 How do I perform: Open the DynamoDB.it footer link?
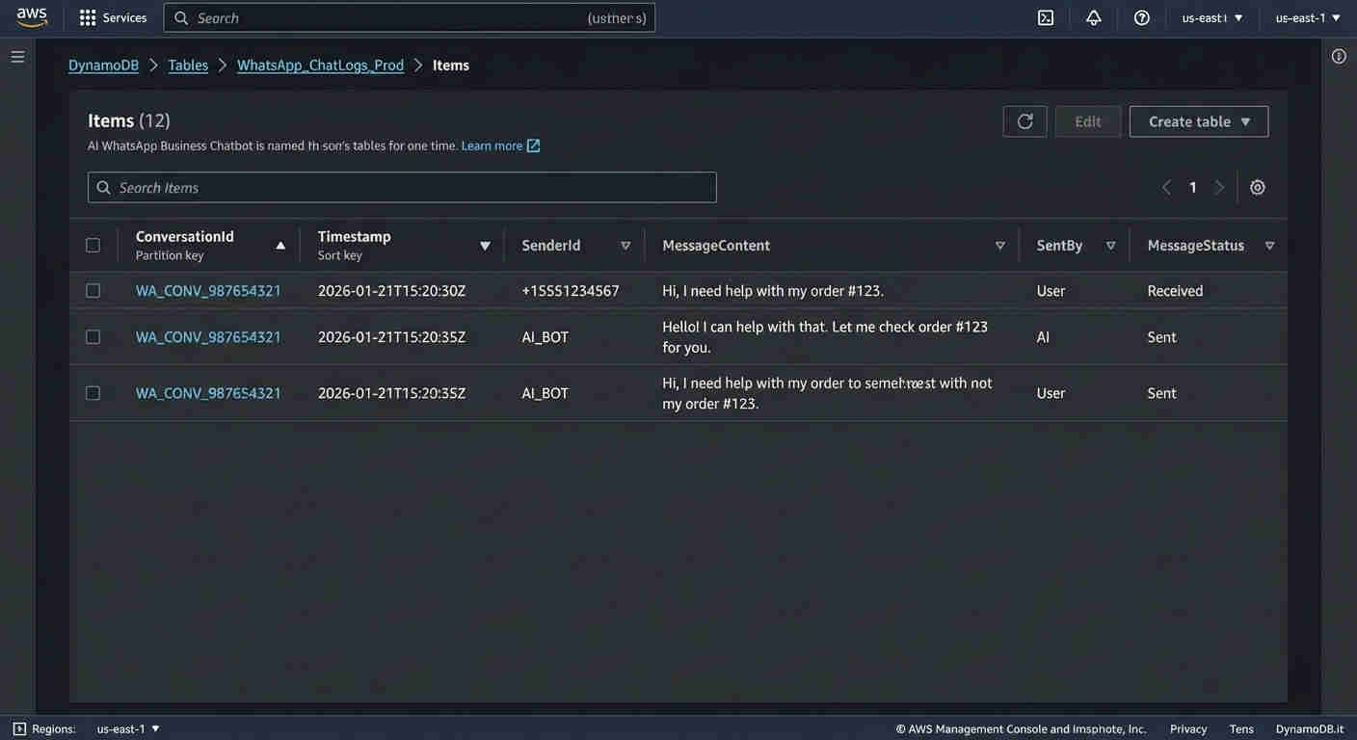point(1310,729)
